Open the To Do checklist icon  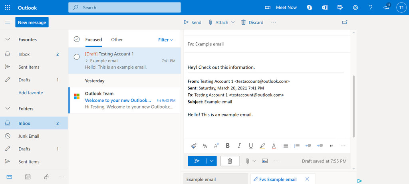pyautogui.click(x=340, y=8)
